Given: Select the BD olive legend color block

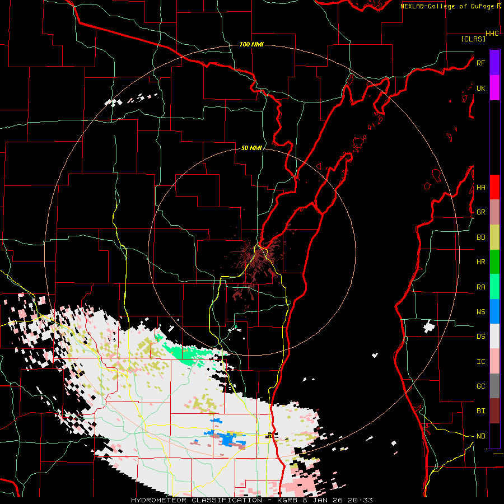Looking at the screenshot, I should point(494,237).
